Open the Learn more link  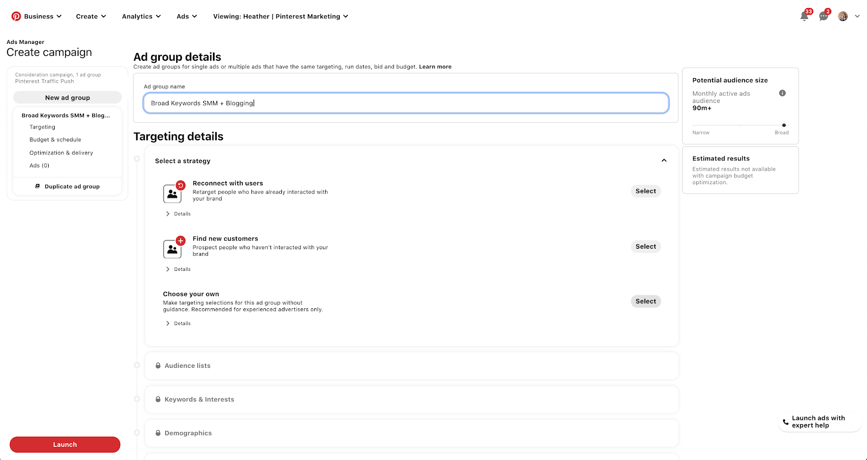[x=435, y=67]
